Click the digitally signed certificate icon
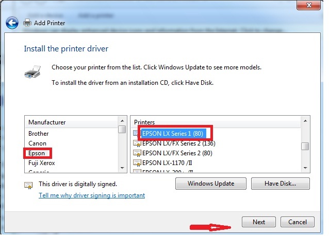The height and width of the screenshot is (236, 329). pyautogui.click(x=28, y=185)
